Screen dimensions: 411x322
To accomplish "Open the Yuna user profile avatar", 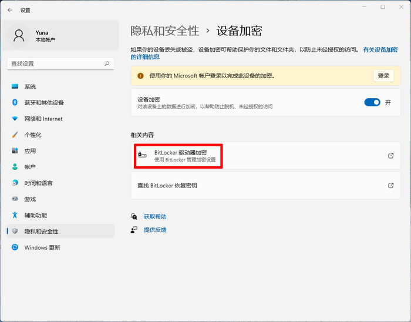I will point(19,35).
